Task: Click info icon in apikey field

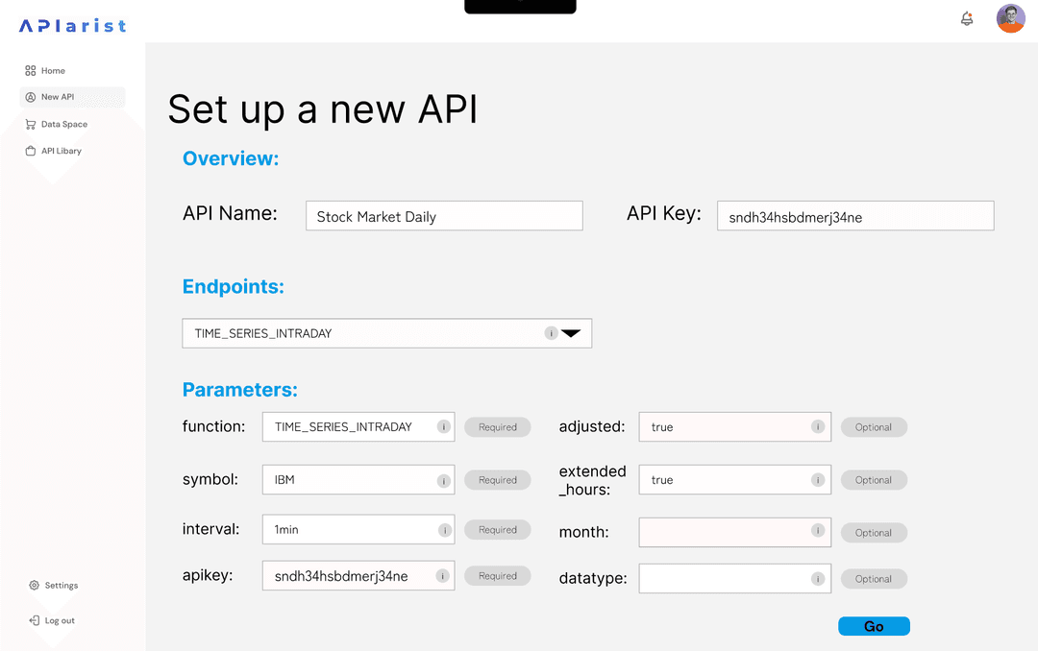Action: pos(443,576)
